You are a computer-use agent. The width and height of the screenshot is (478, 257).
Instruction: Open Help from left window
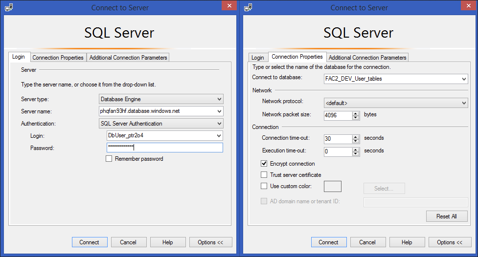168,242
